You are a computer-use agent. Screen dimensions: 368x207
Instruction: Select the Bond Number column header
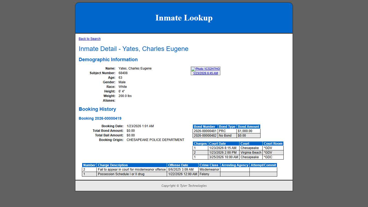click(x=204, y=126)
